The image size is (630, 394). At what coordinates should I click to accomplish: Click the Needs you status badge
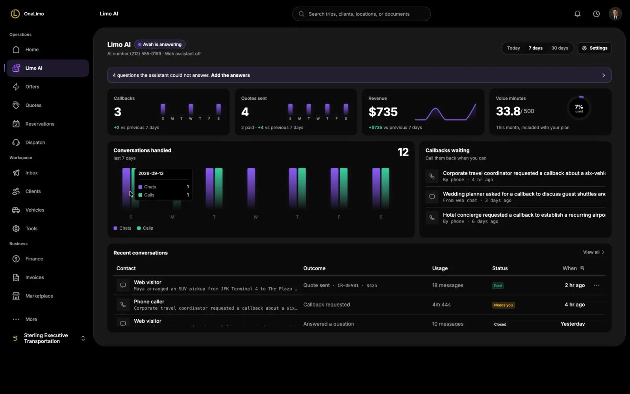click(503, 305)
